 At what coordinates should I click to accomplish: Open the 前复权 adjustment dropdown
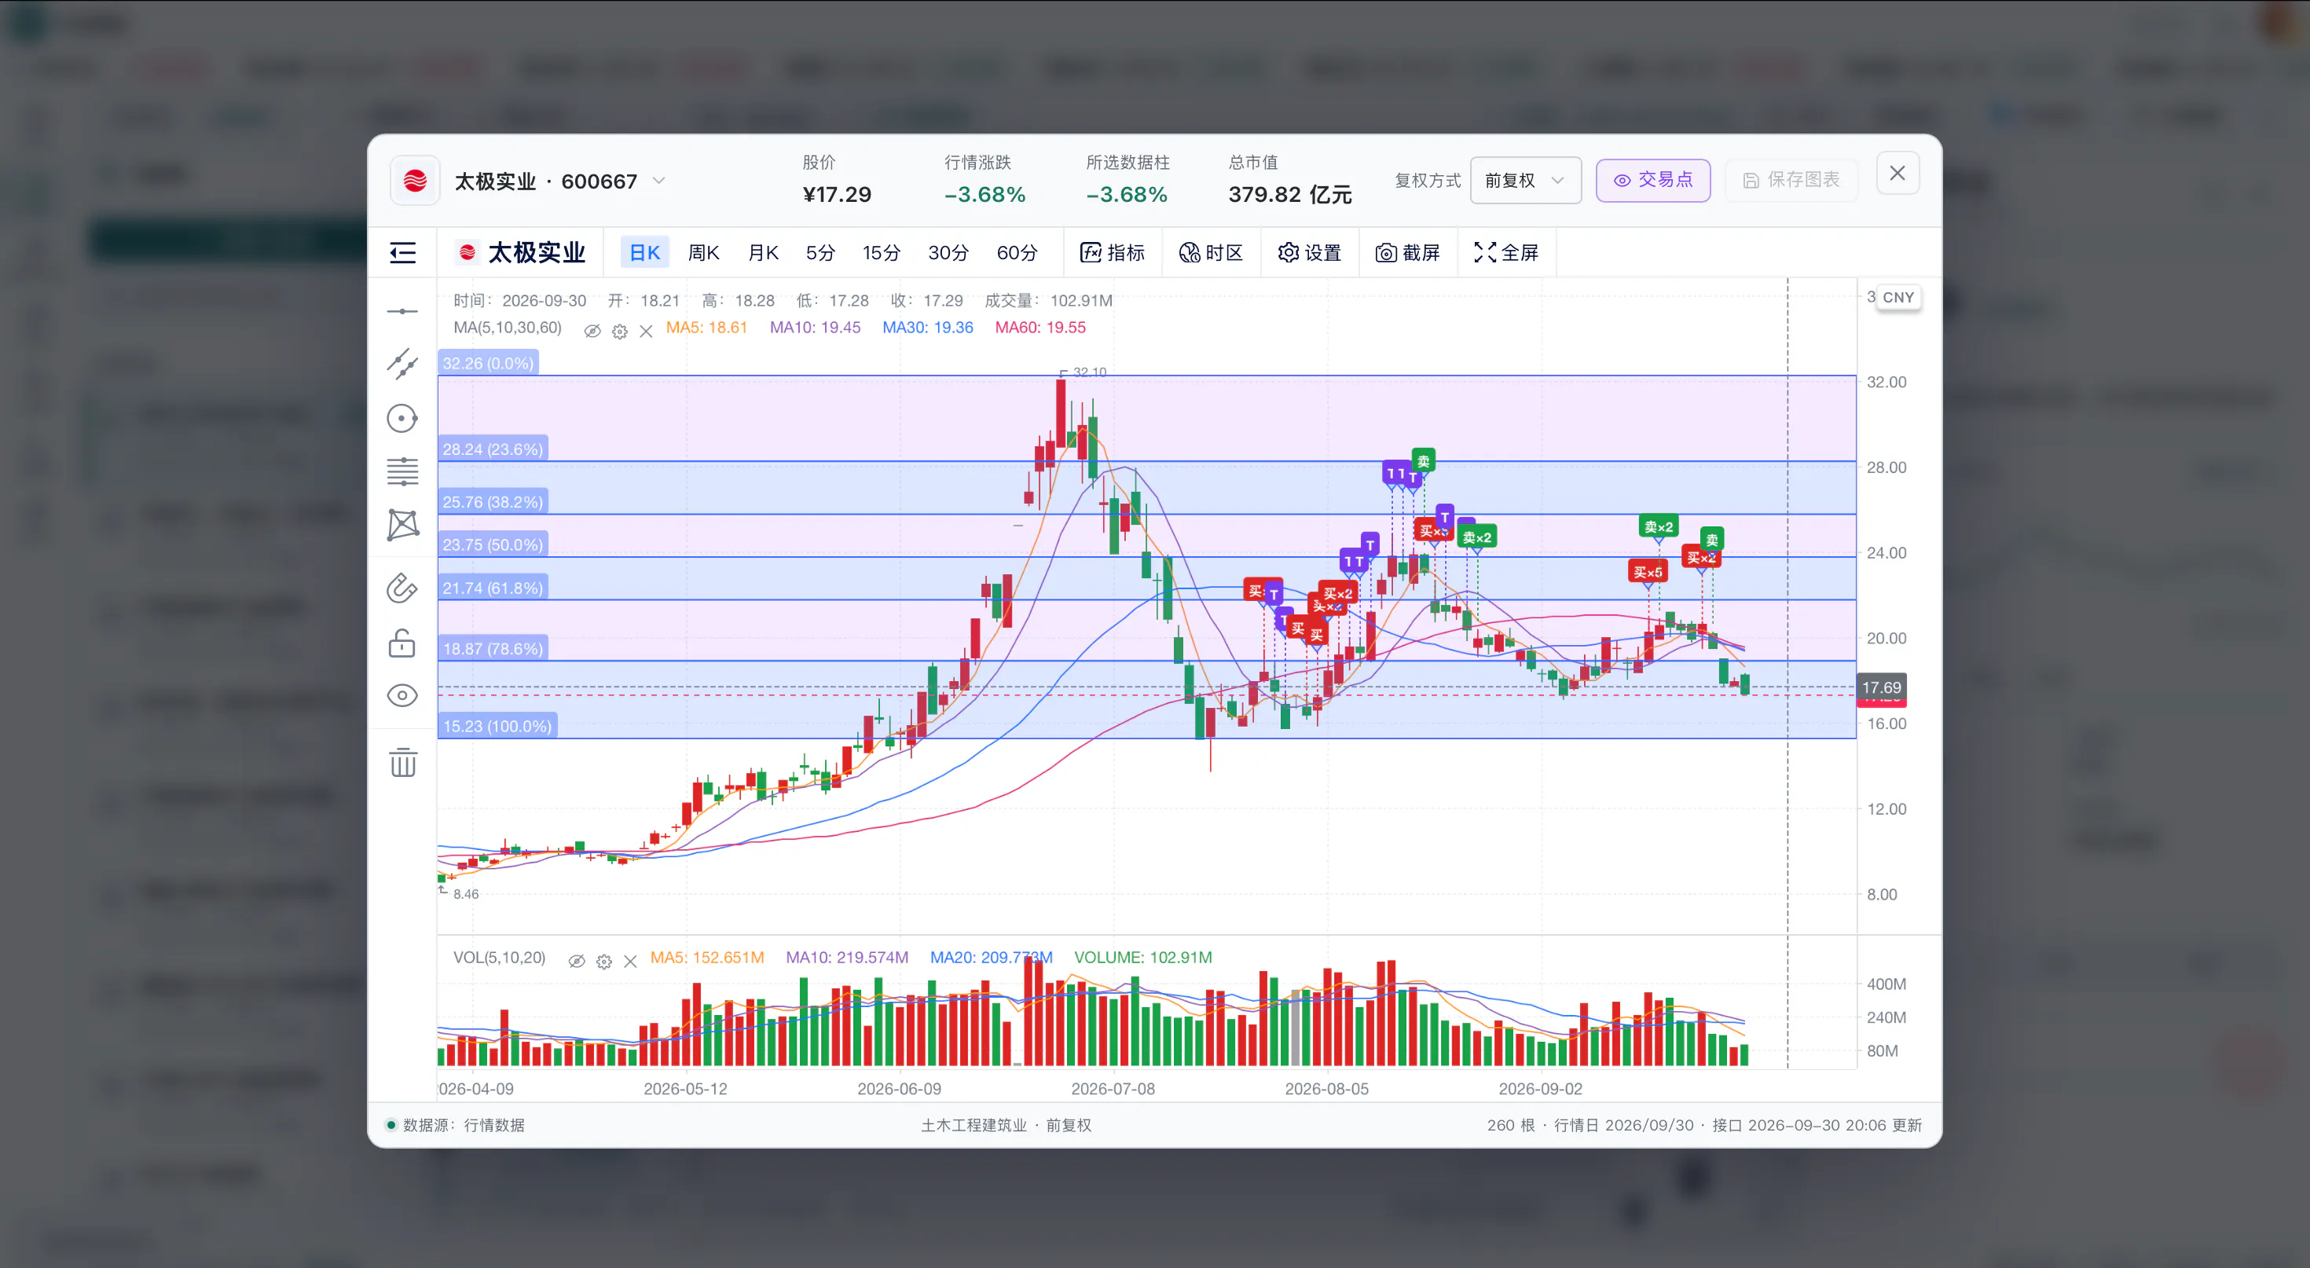click(1525, 180)
